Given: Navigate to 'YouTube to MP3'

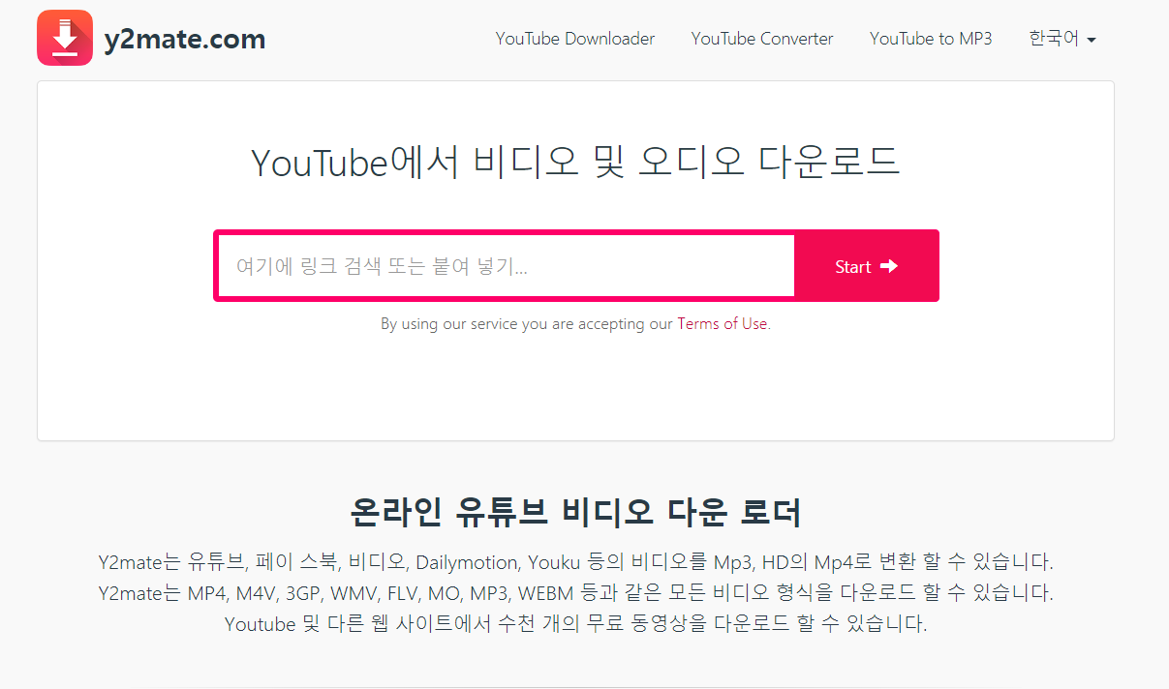Looking at the screenshot, I should click(x=931, y=39).
